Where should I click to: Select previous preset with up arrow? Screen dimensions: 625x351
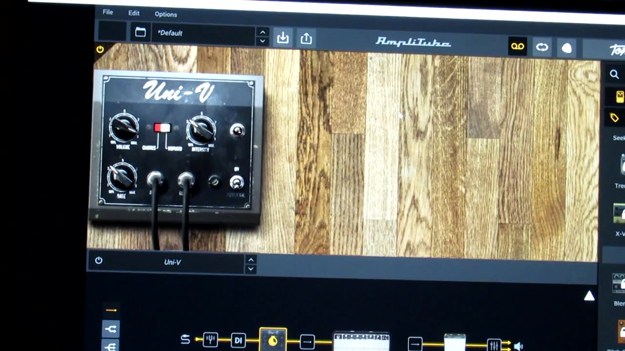click(263, 32)
